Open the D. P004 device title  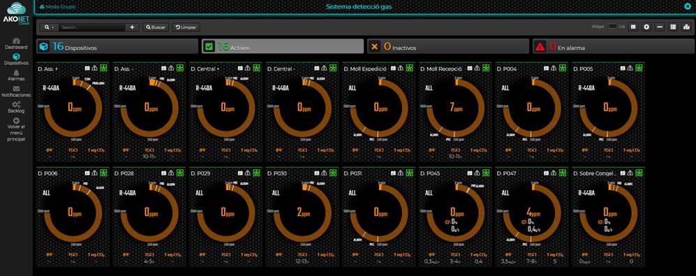click(507, 69)
